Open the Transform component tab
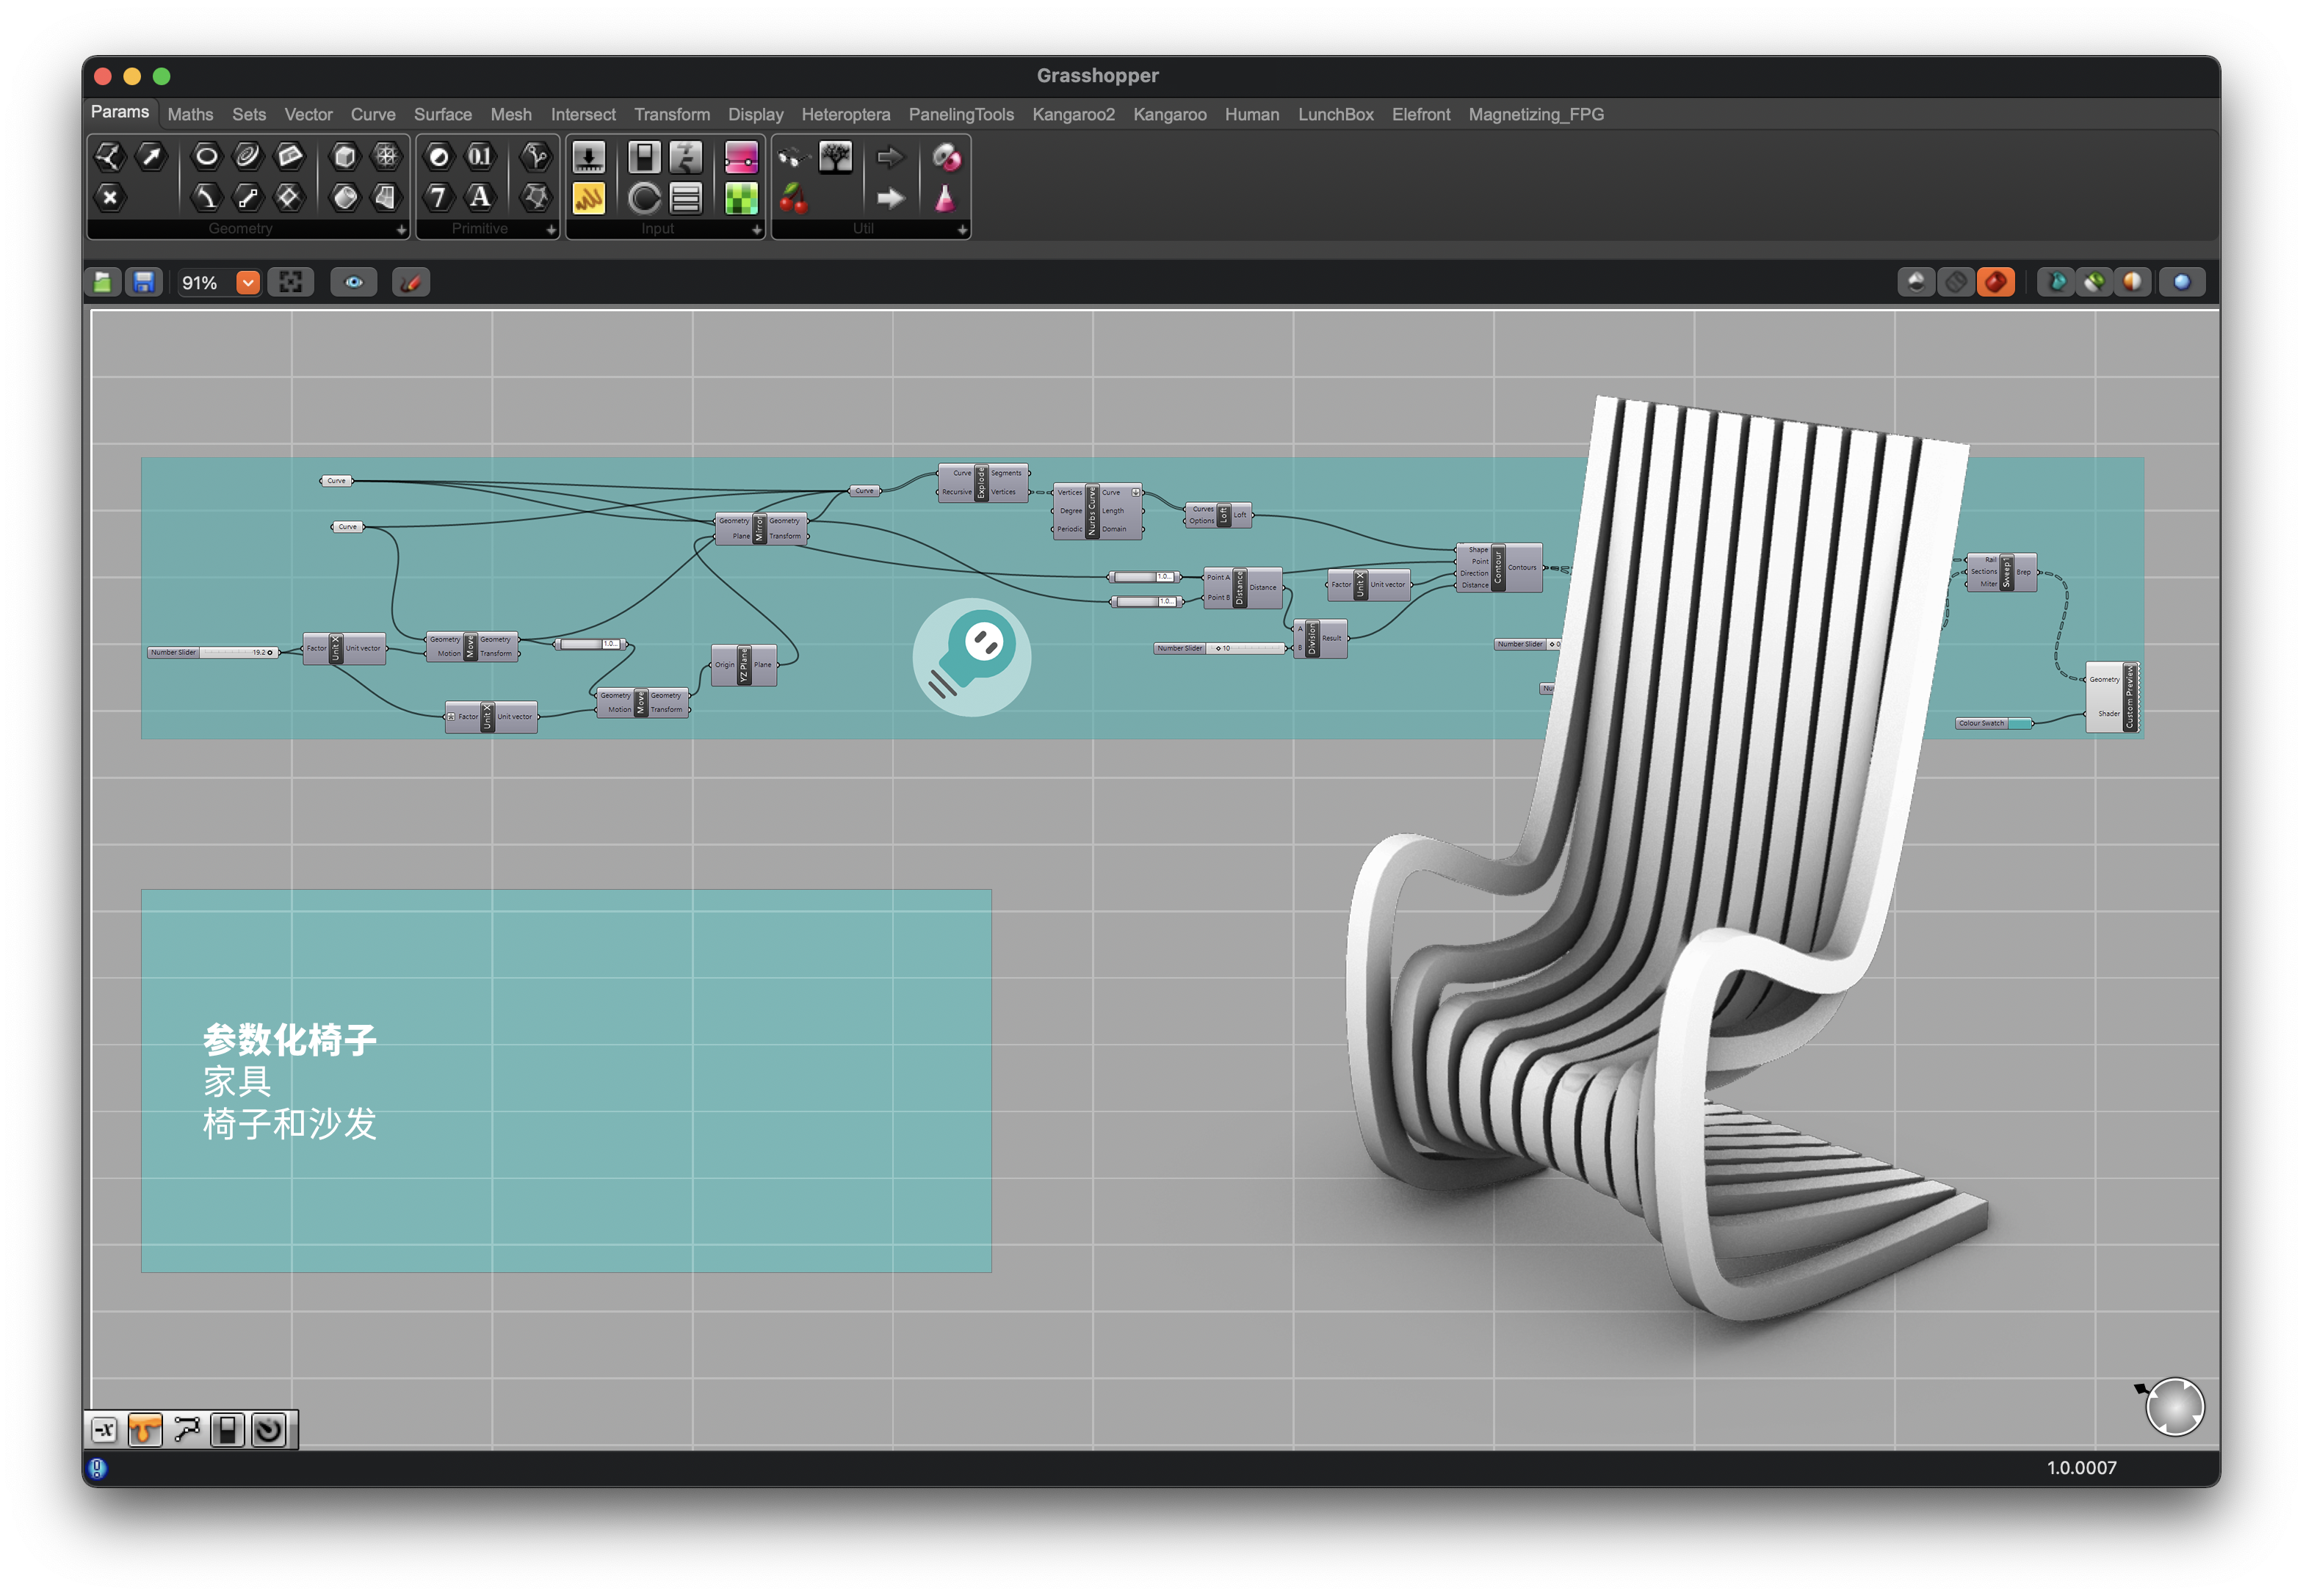Image resolution: width=2303 pixels, height=1596 pixels. (671, 114)
